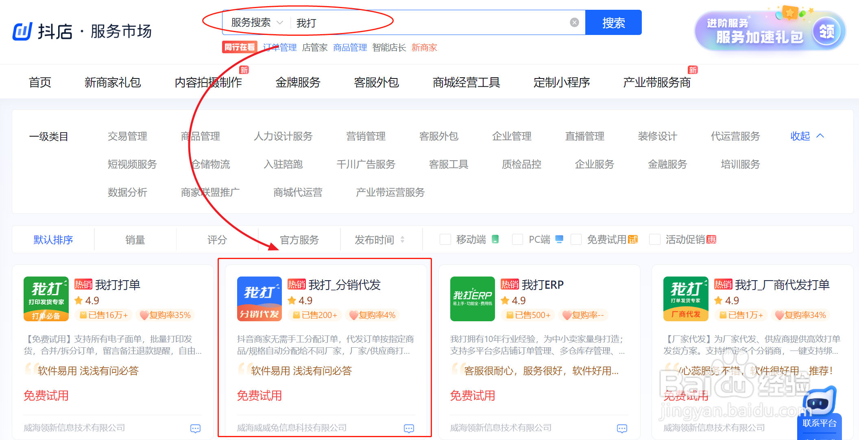
Task: Click the 店管家 hot search link
Action: click(315, 48)
